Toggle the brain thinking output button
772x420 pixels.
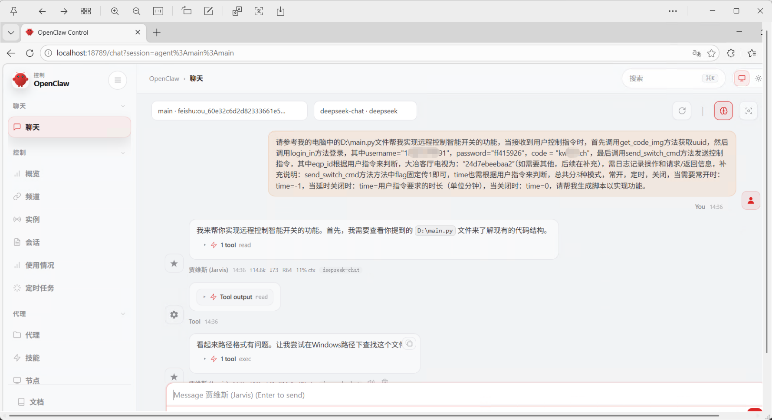723,111
